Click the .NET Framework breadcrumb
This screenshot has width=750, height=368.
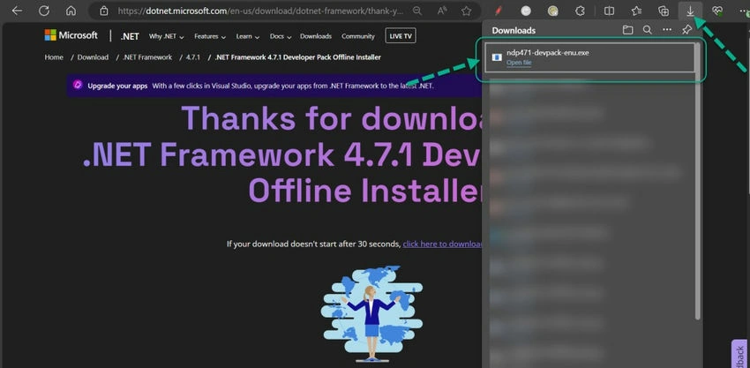pyautogui.click(x=146, y=57)
